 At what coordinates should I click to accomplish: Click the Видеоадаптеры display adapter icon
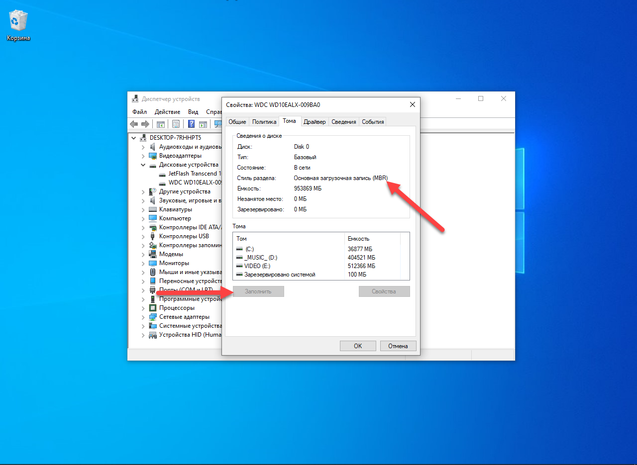153,156
